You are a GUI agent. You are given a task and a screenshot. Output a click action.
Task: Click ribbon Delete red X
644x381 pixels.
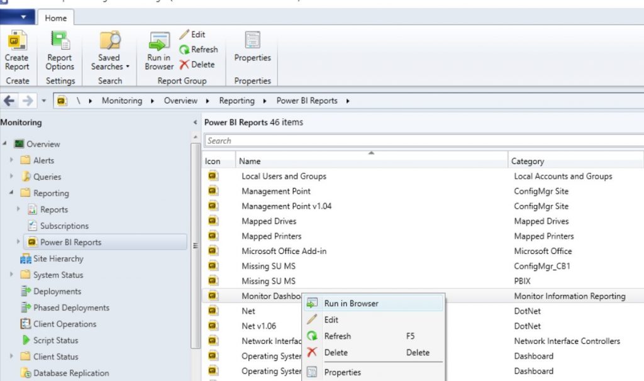pos(184,65)
